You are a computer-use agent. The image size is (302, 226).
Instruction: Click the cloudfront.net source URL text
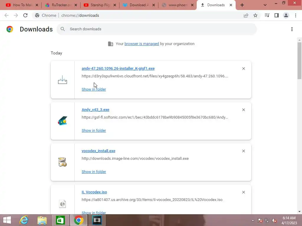click(155, 76)
